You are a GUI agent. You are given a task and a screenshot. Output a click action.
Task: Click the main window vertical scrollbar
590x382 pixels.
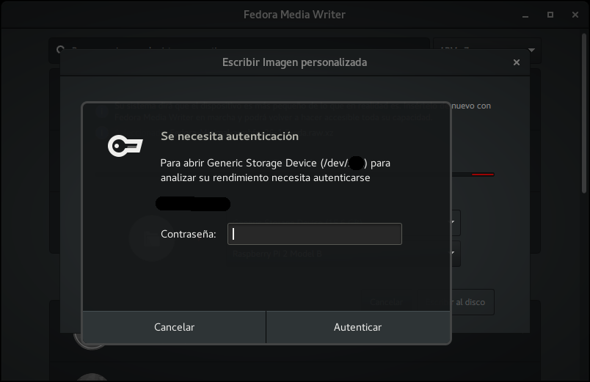pos(584,113)
